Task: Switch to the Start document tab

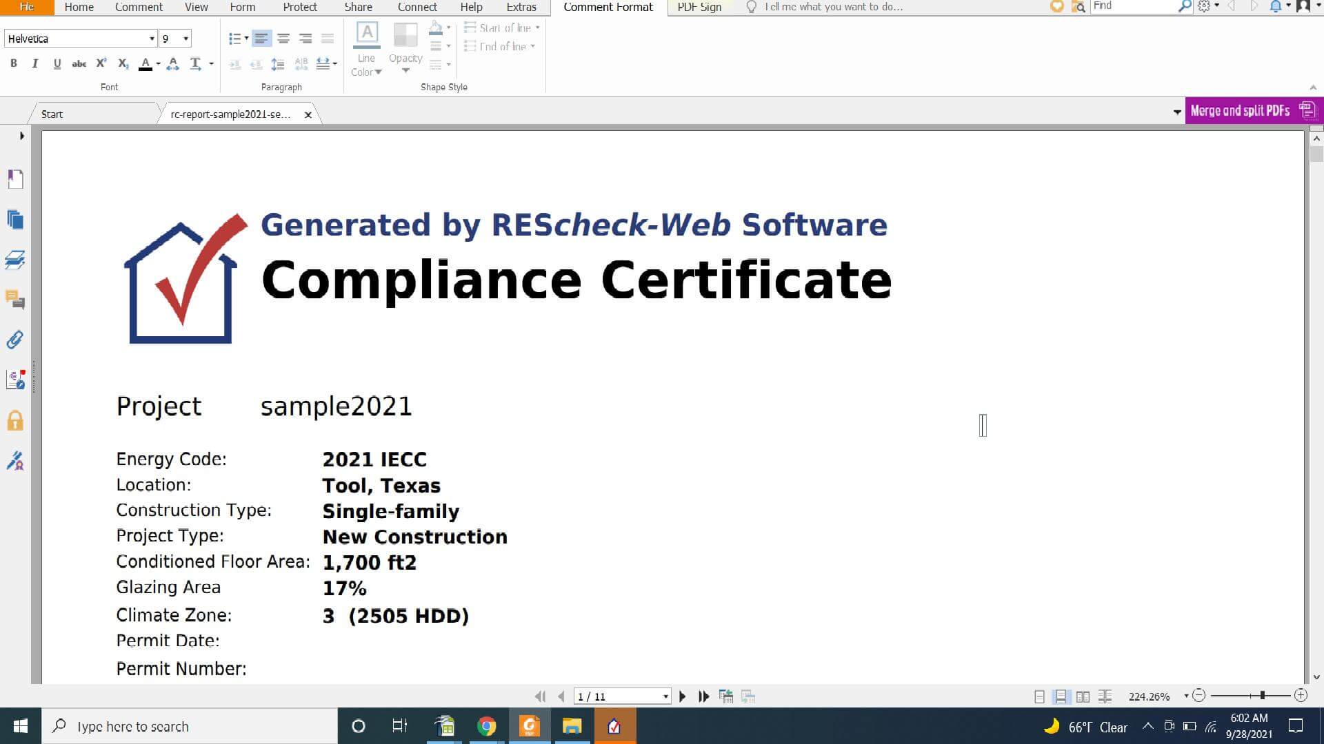Action: coord(52,114)
